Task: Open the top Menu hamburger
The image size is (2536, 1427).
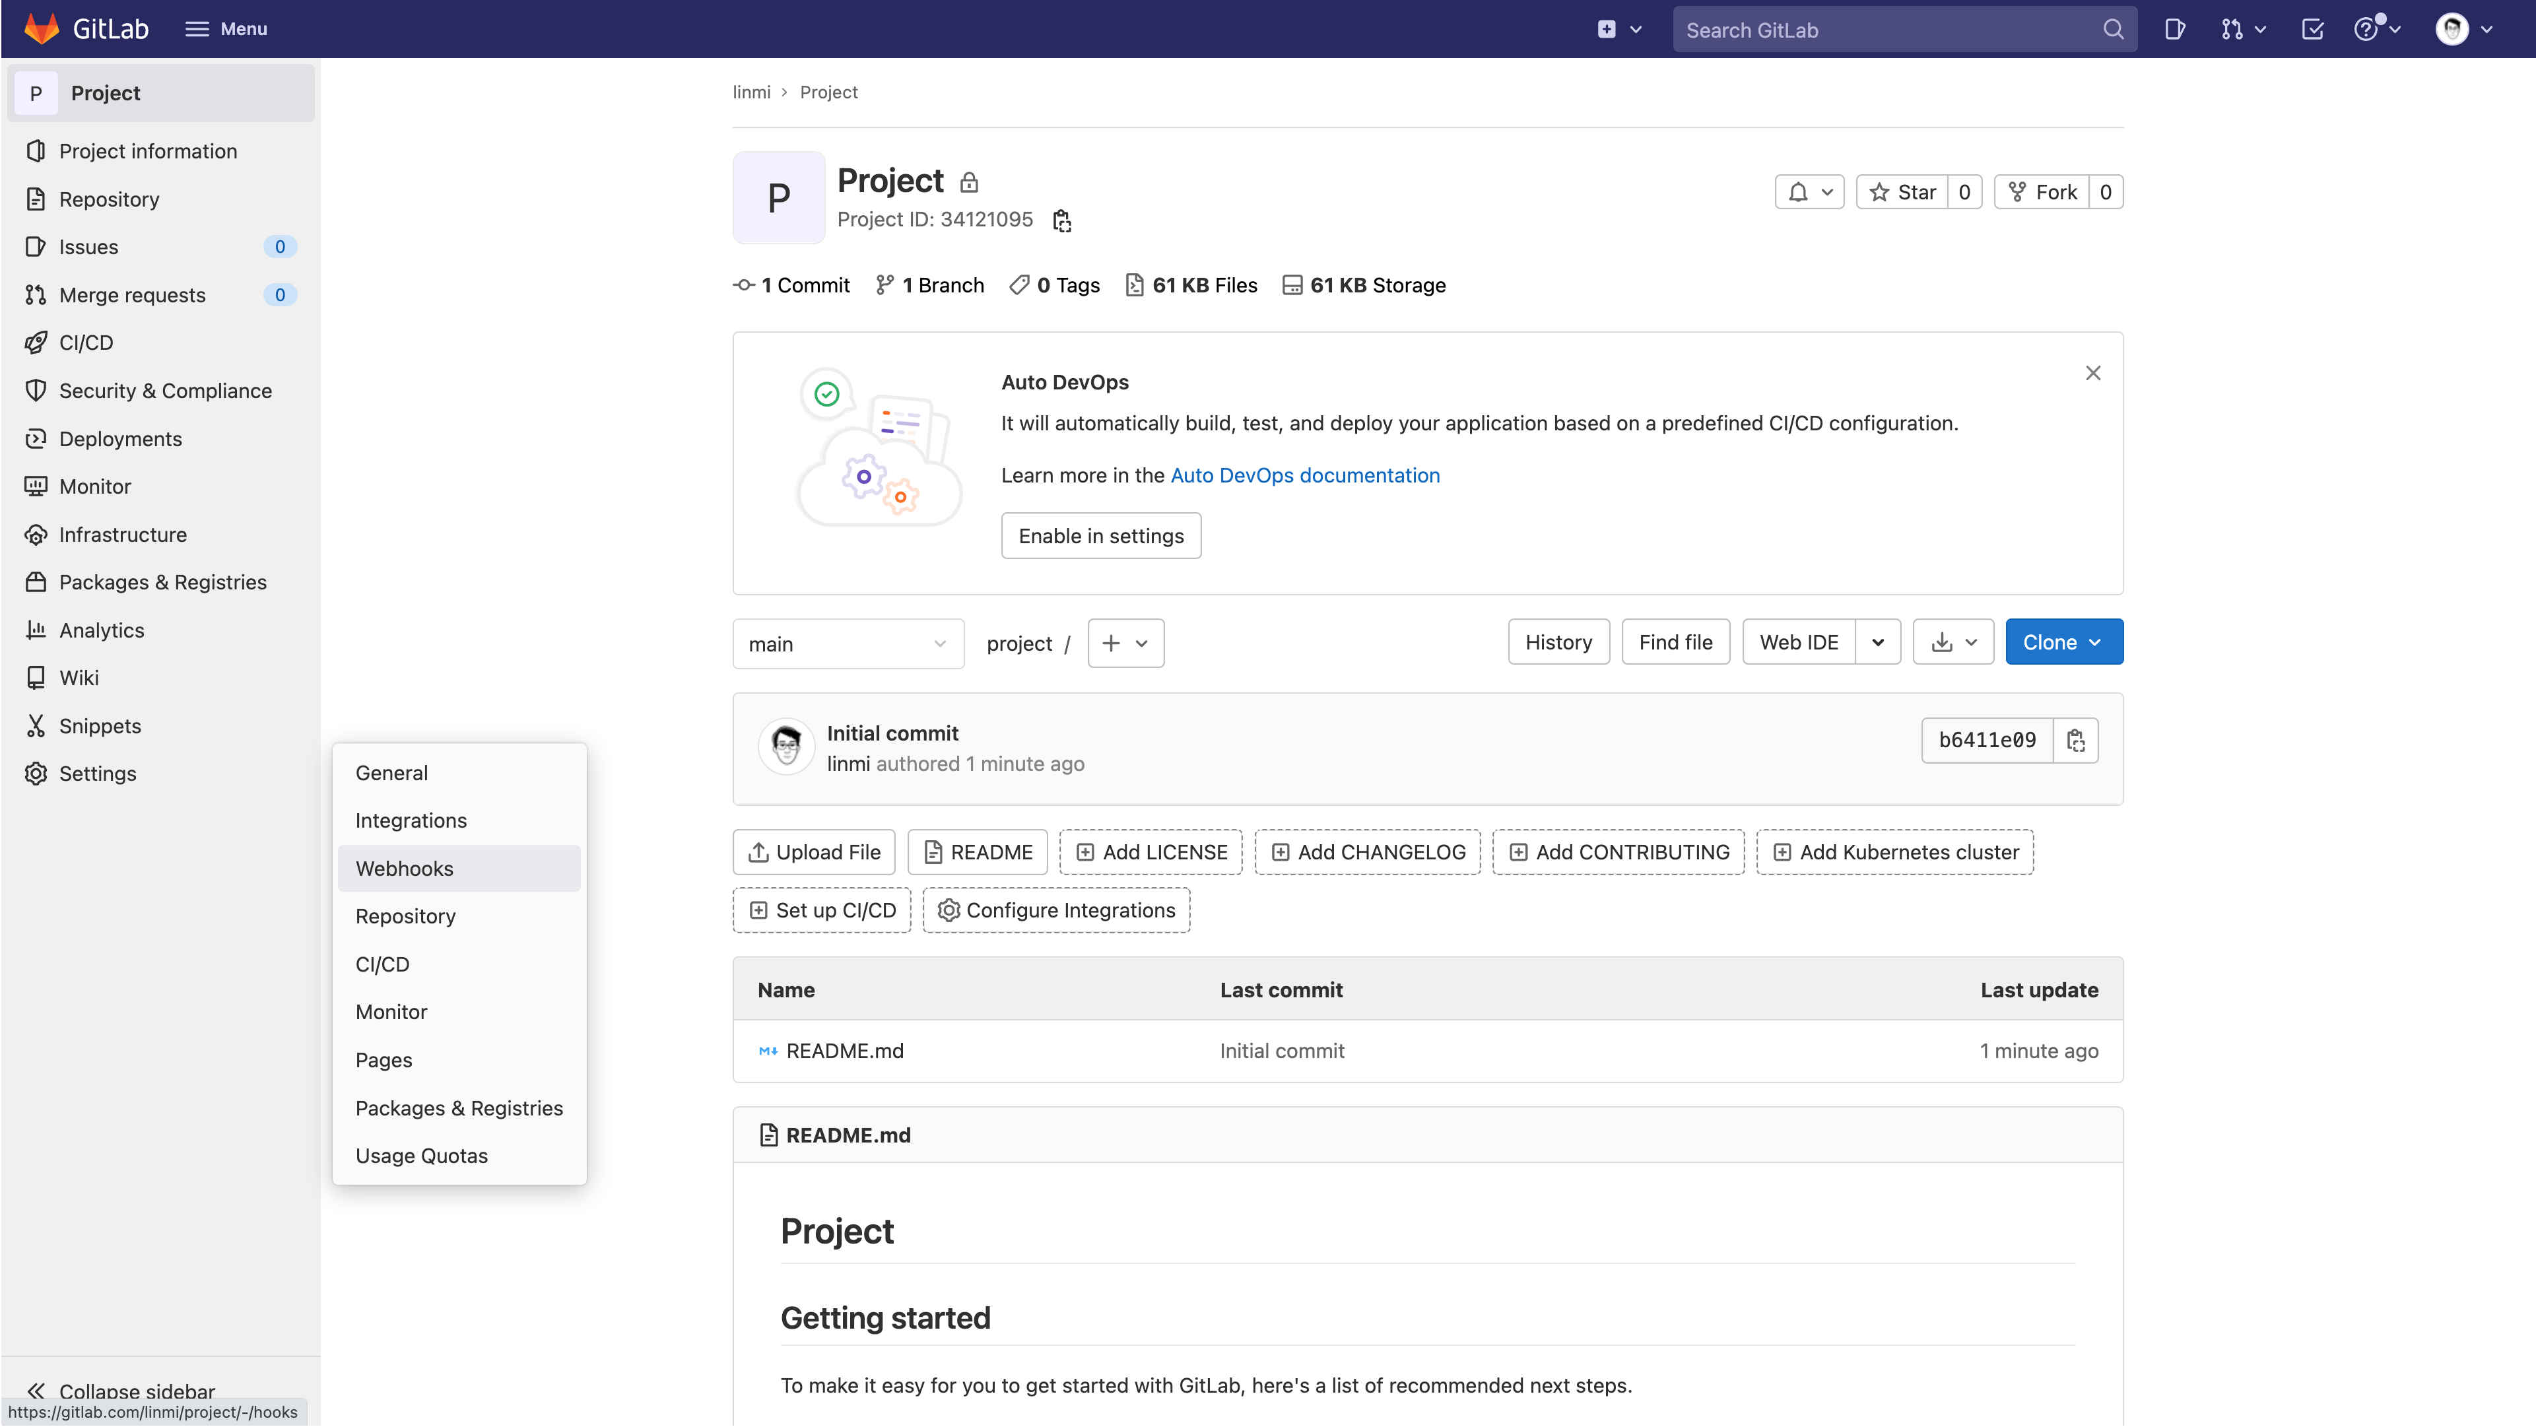Action: pyautogui.click(x=226, y=28)
